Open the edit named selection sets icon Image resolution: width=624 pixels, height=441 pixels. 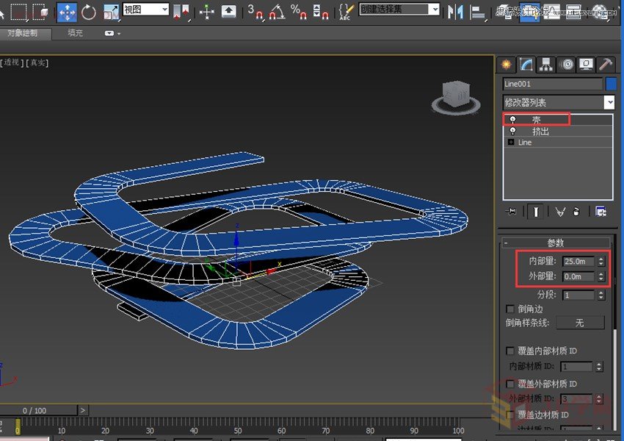(x=346, y=12)
